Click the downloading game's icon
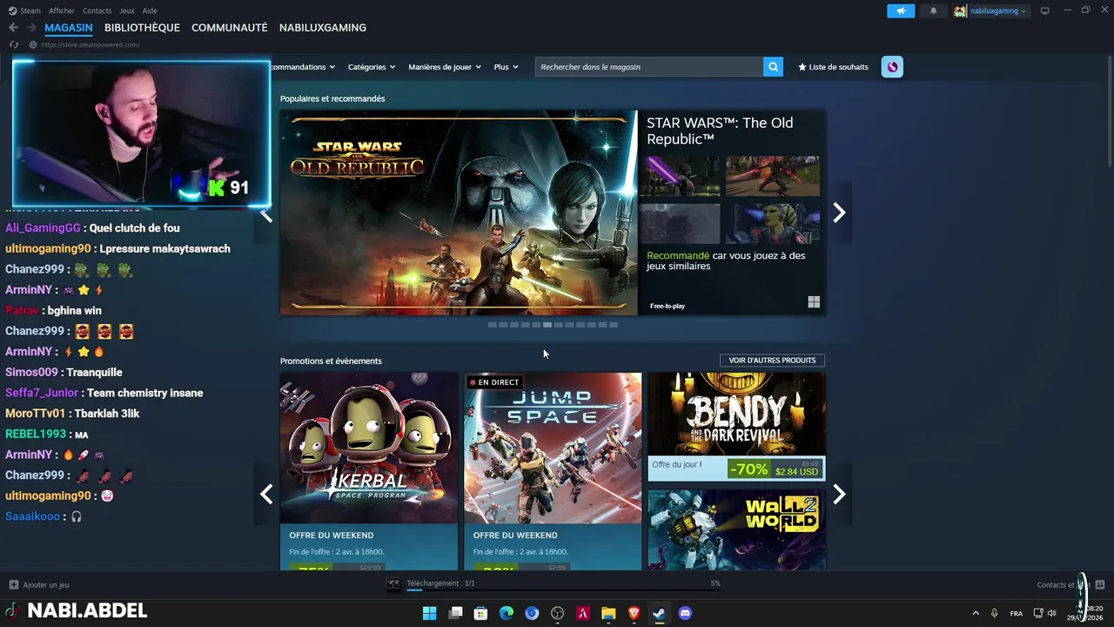Viewport: 1114px width, 627px height. [394, 584]
